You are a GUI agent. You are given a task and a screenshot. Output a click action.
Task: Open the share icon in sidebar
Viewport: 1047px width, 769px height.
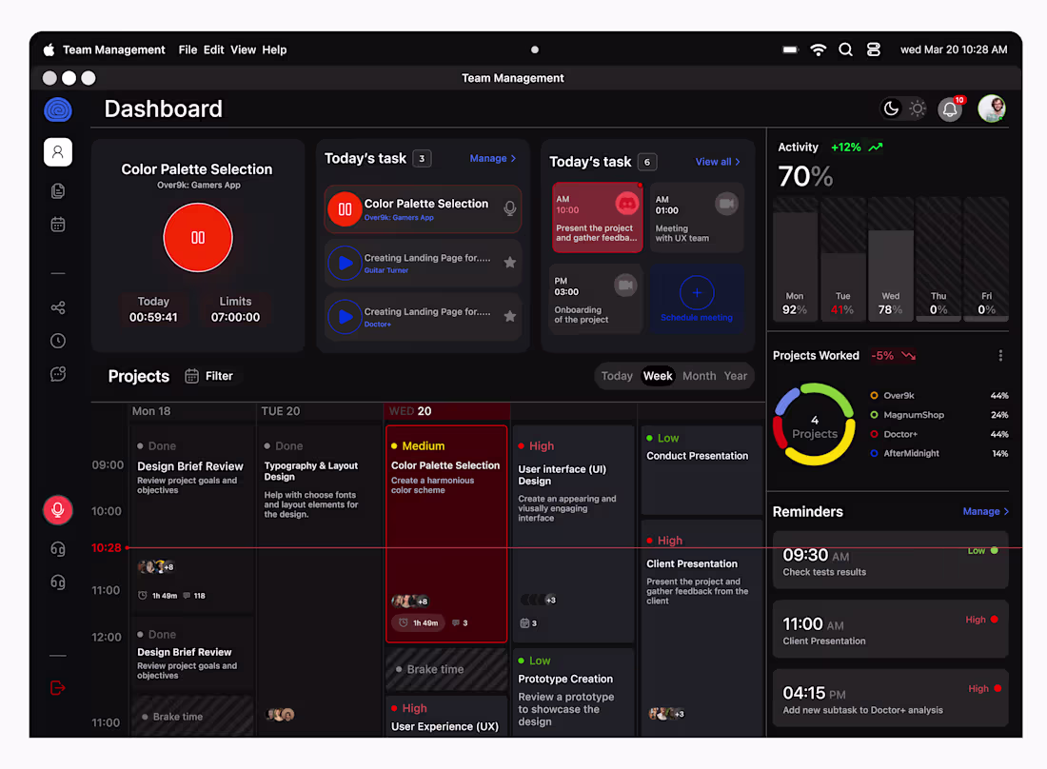point(58,307)
